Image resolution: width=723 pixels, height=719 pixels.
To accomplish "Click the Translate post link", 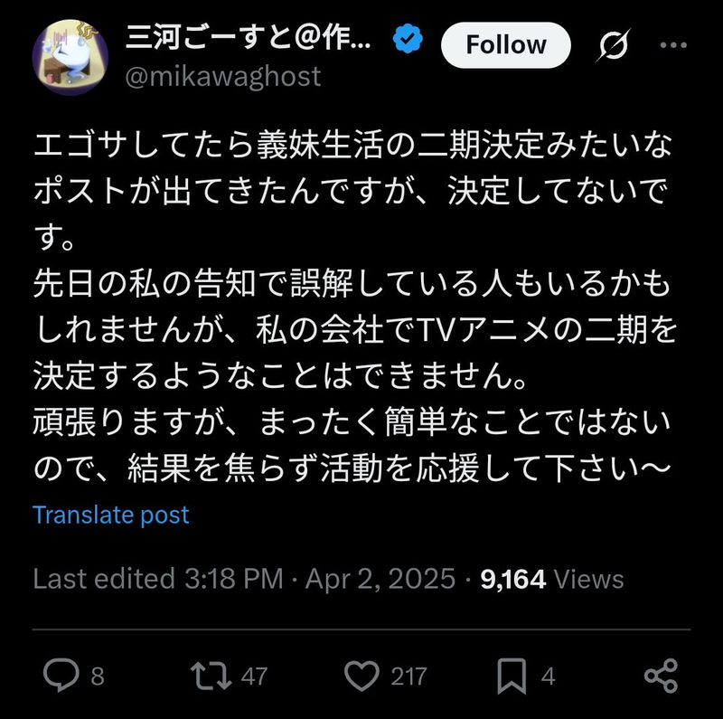I will (x=111, y=516).
